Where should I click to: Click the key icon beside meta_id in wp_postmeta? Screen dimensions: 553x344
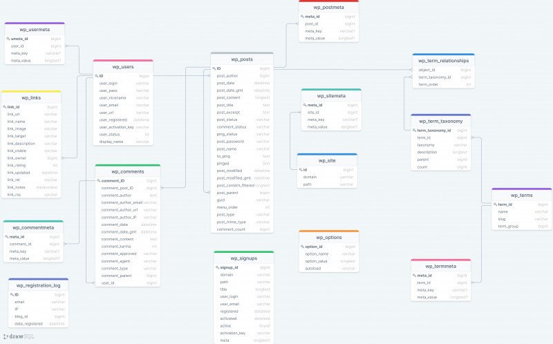coord(302,17)
